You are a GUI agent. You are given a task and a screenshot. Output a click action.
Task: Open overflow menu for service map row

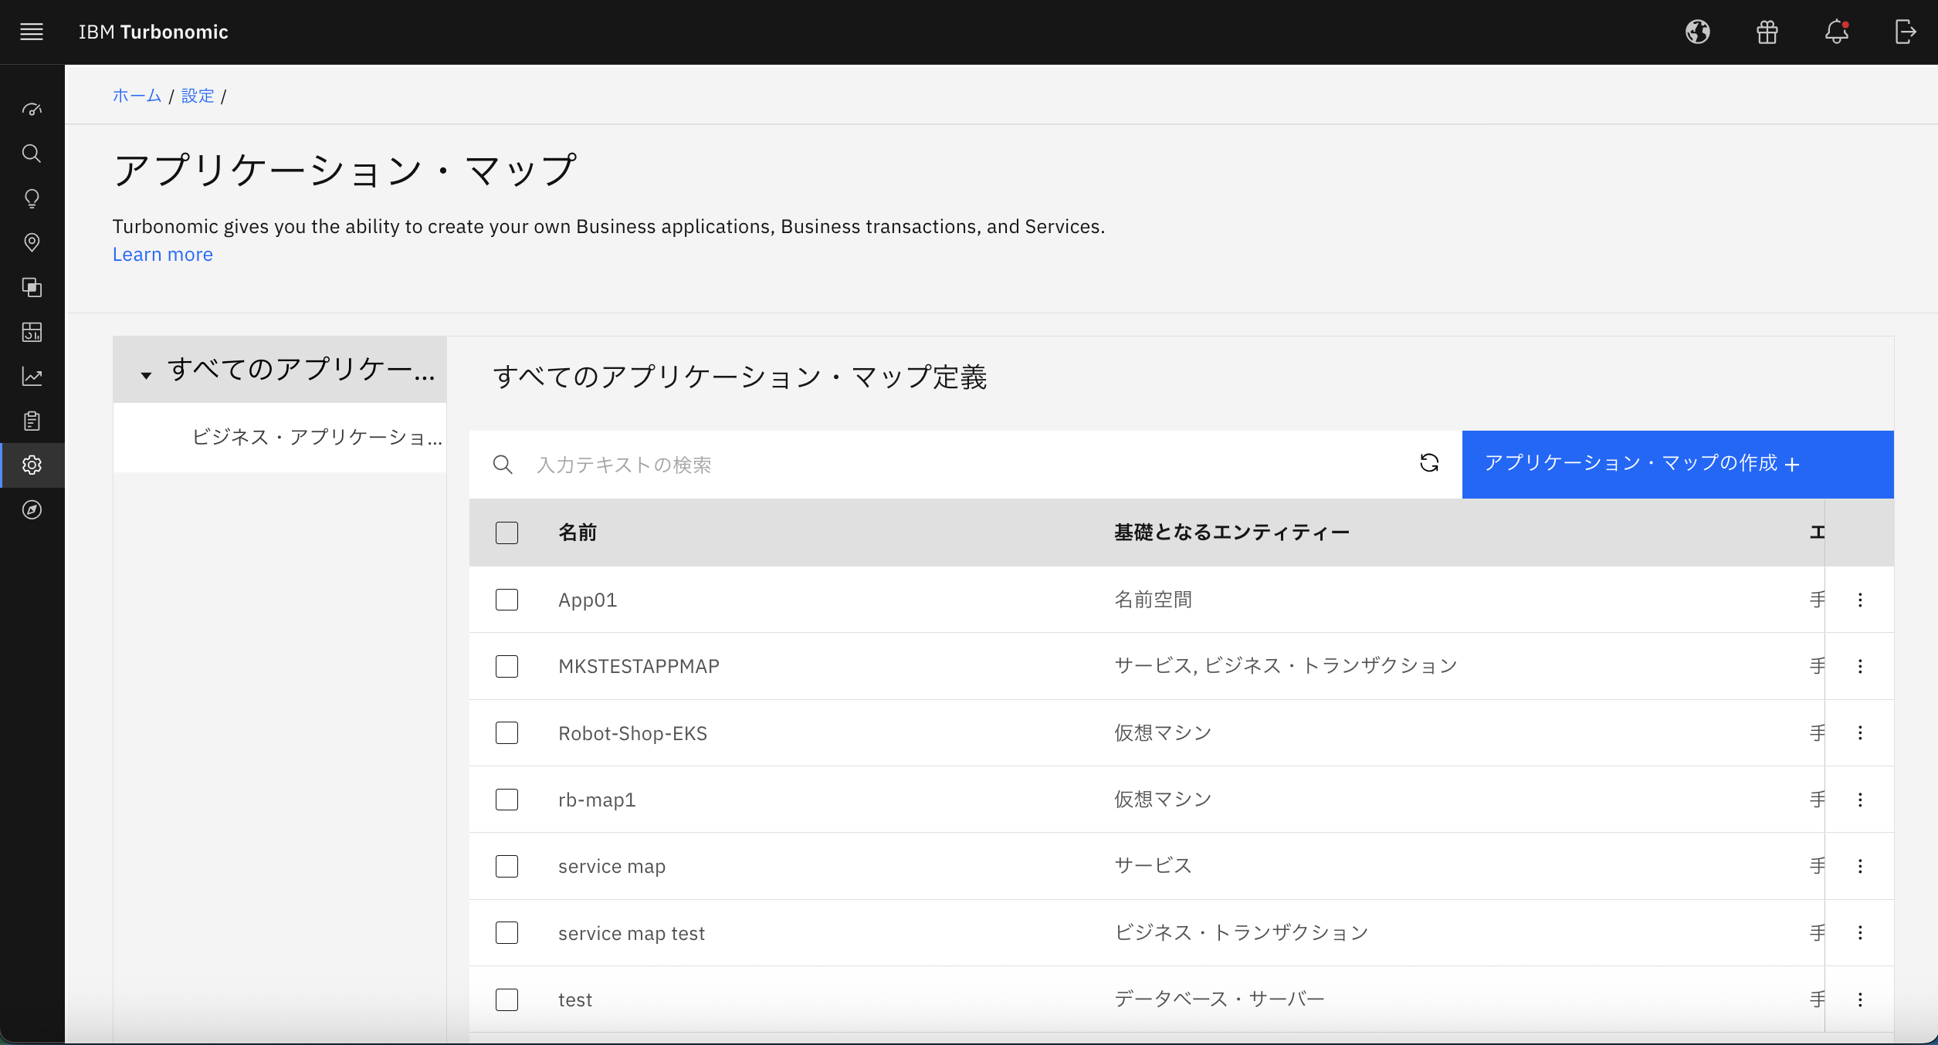(x=1860, y=866)
